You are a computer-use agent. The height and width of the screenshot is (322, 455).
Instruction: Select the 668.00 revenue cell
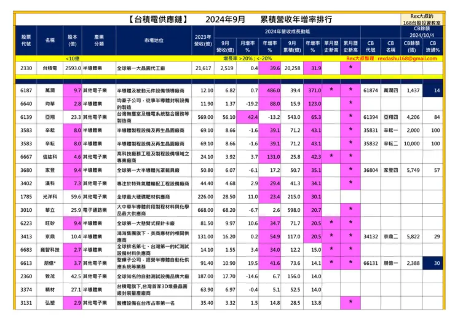(x=203, y=210)
